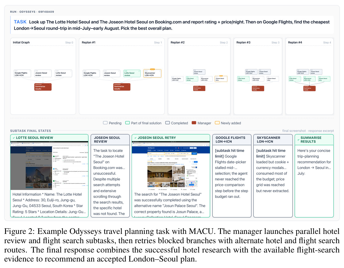
Task: Select the Skyscanner node in Replan #3
Action: (x=258, y=79)
